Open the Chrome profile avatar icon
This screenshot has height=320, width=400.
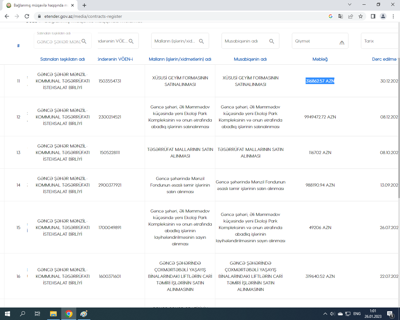(383, 16)
